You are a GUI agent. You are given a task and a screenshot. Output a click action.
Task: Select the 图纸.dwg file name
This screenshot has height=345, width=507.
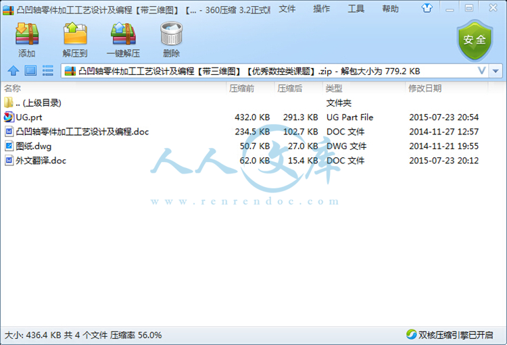click(x=34, y=147)
